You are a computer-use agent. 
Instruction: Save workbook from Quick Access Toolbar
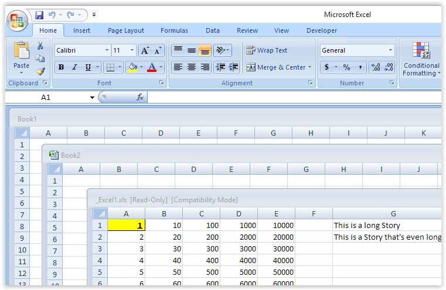[39, 15]
